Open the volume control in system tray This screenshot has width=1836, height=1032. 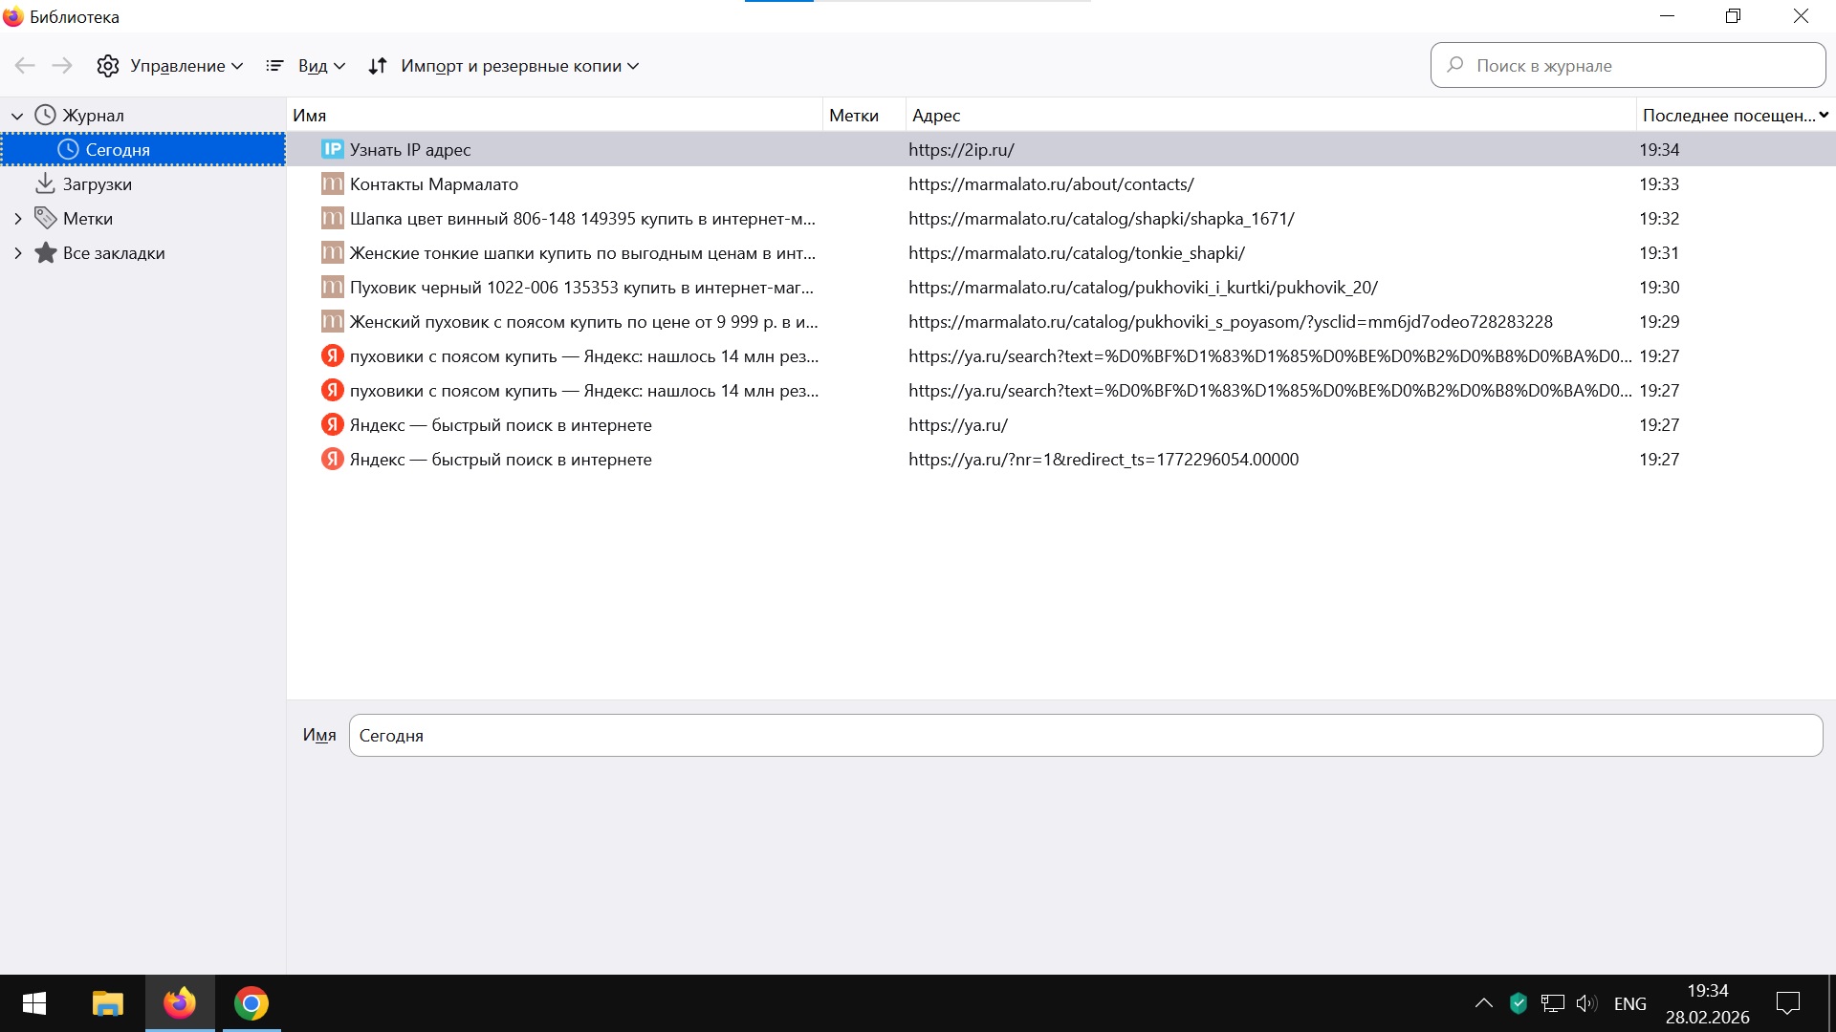pos(1586,1003)
